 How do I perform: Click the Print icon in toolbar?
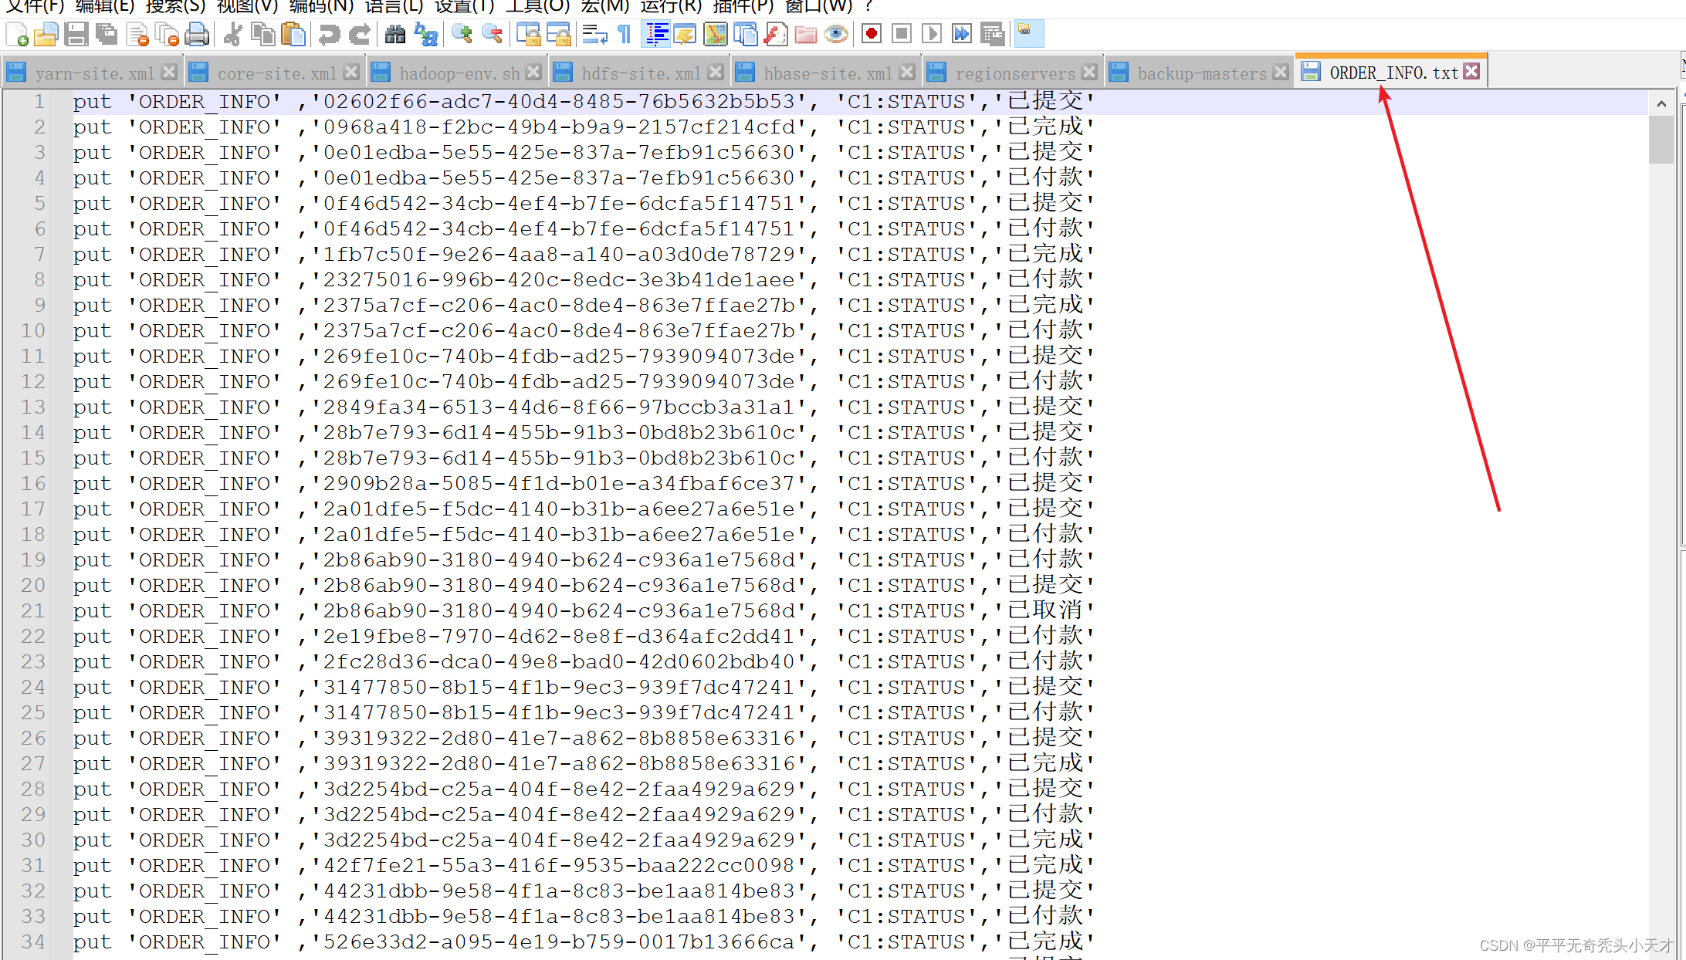(x=198, y=34)
